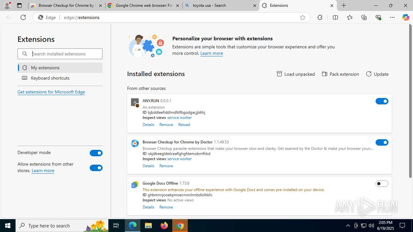Disable Browser Checkup for Chrome extension
413x232 pixels.
tap(382, 142)
